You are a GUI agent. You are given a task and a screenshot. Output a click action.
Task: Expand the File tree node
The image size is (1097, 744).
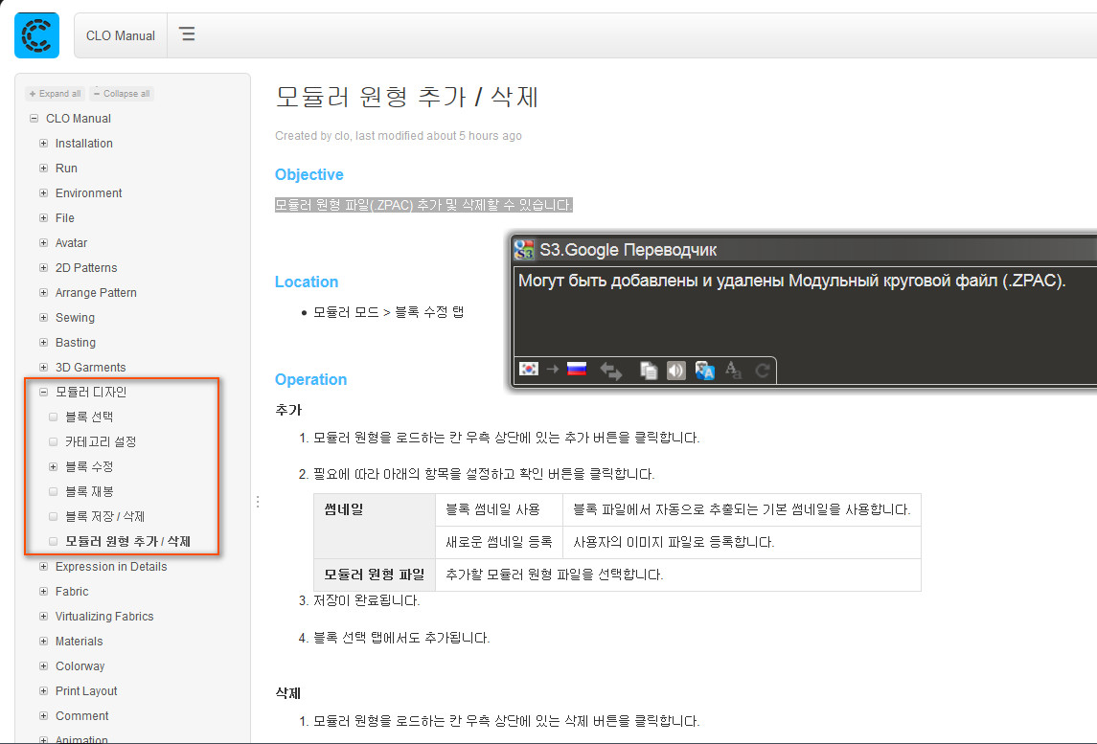click(x=43, y=218)
